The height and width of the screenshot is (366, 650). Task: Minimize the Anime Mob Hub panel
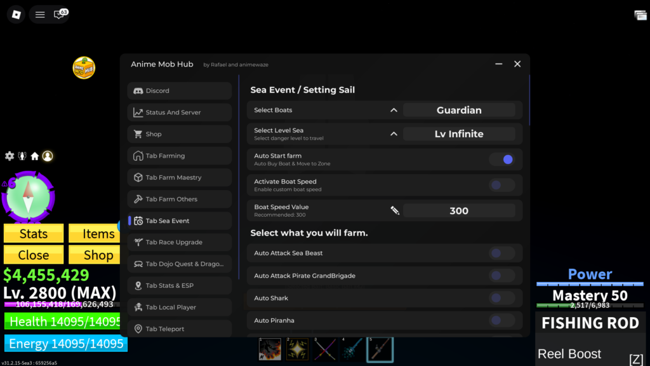point(499,64)
